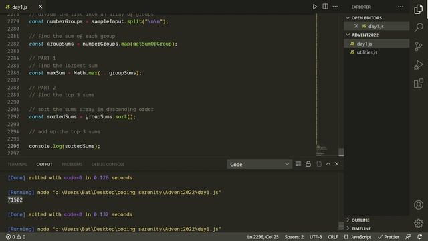Place cursor on console.log(sortedSums) line
The height and width of the screenshot is (241, 428).
click(x=64, y=146)
